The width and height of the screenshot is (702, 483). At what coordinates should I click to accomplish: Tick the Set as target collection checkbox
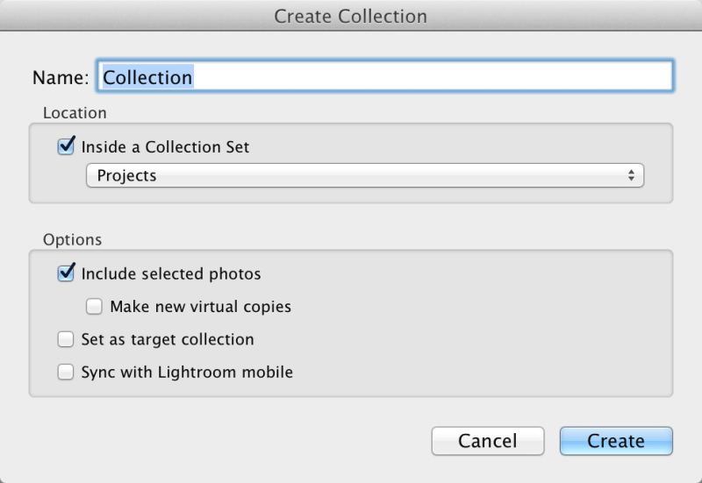click(x=66, y=339)
